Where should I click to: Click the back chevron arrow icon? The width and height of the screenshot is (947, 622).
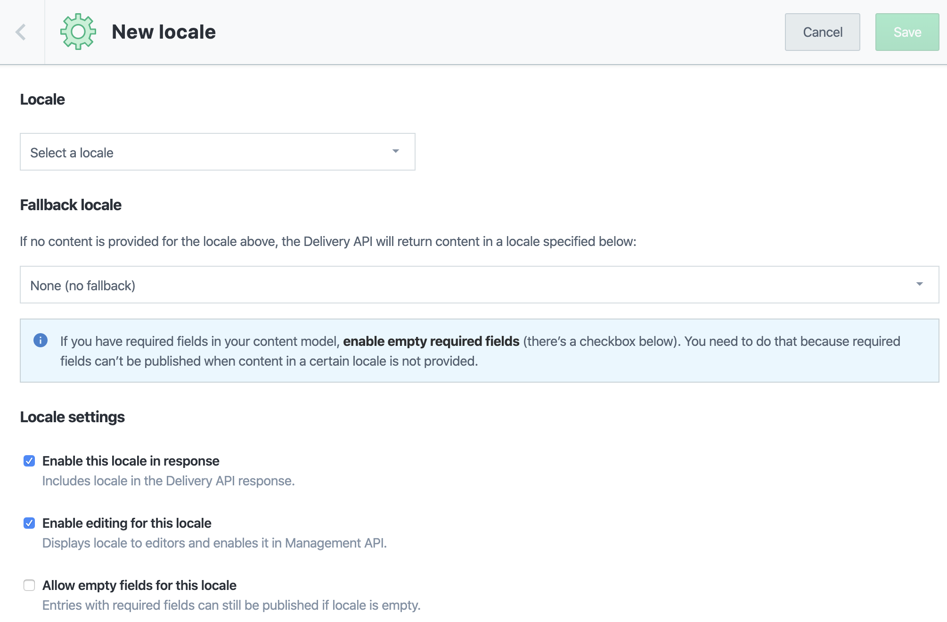(21, 32)
